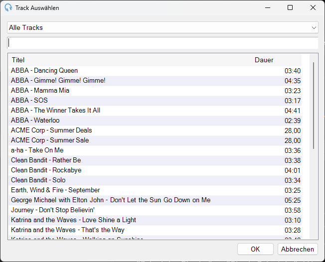This screenshot has width=325, height=262.
Task: Select Katrina and the Waves - Love Shine a Light
Action: (155, 220)
